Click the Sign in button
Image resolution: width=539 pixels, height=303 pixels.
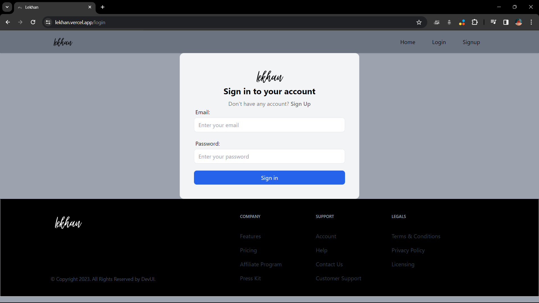point(269,178)
